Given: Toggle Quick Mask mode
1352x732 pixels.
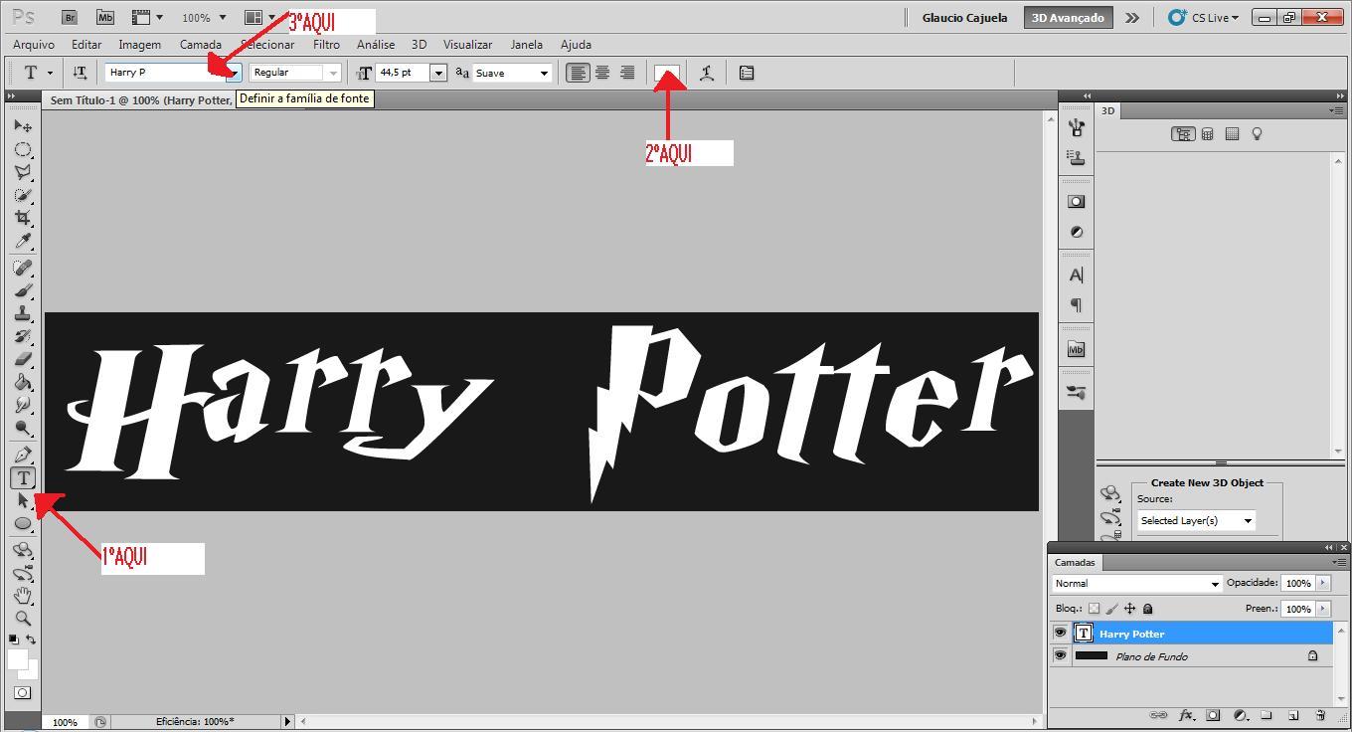Looking at the screenshot, I should tap(23, 693).
